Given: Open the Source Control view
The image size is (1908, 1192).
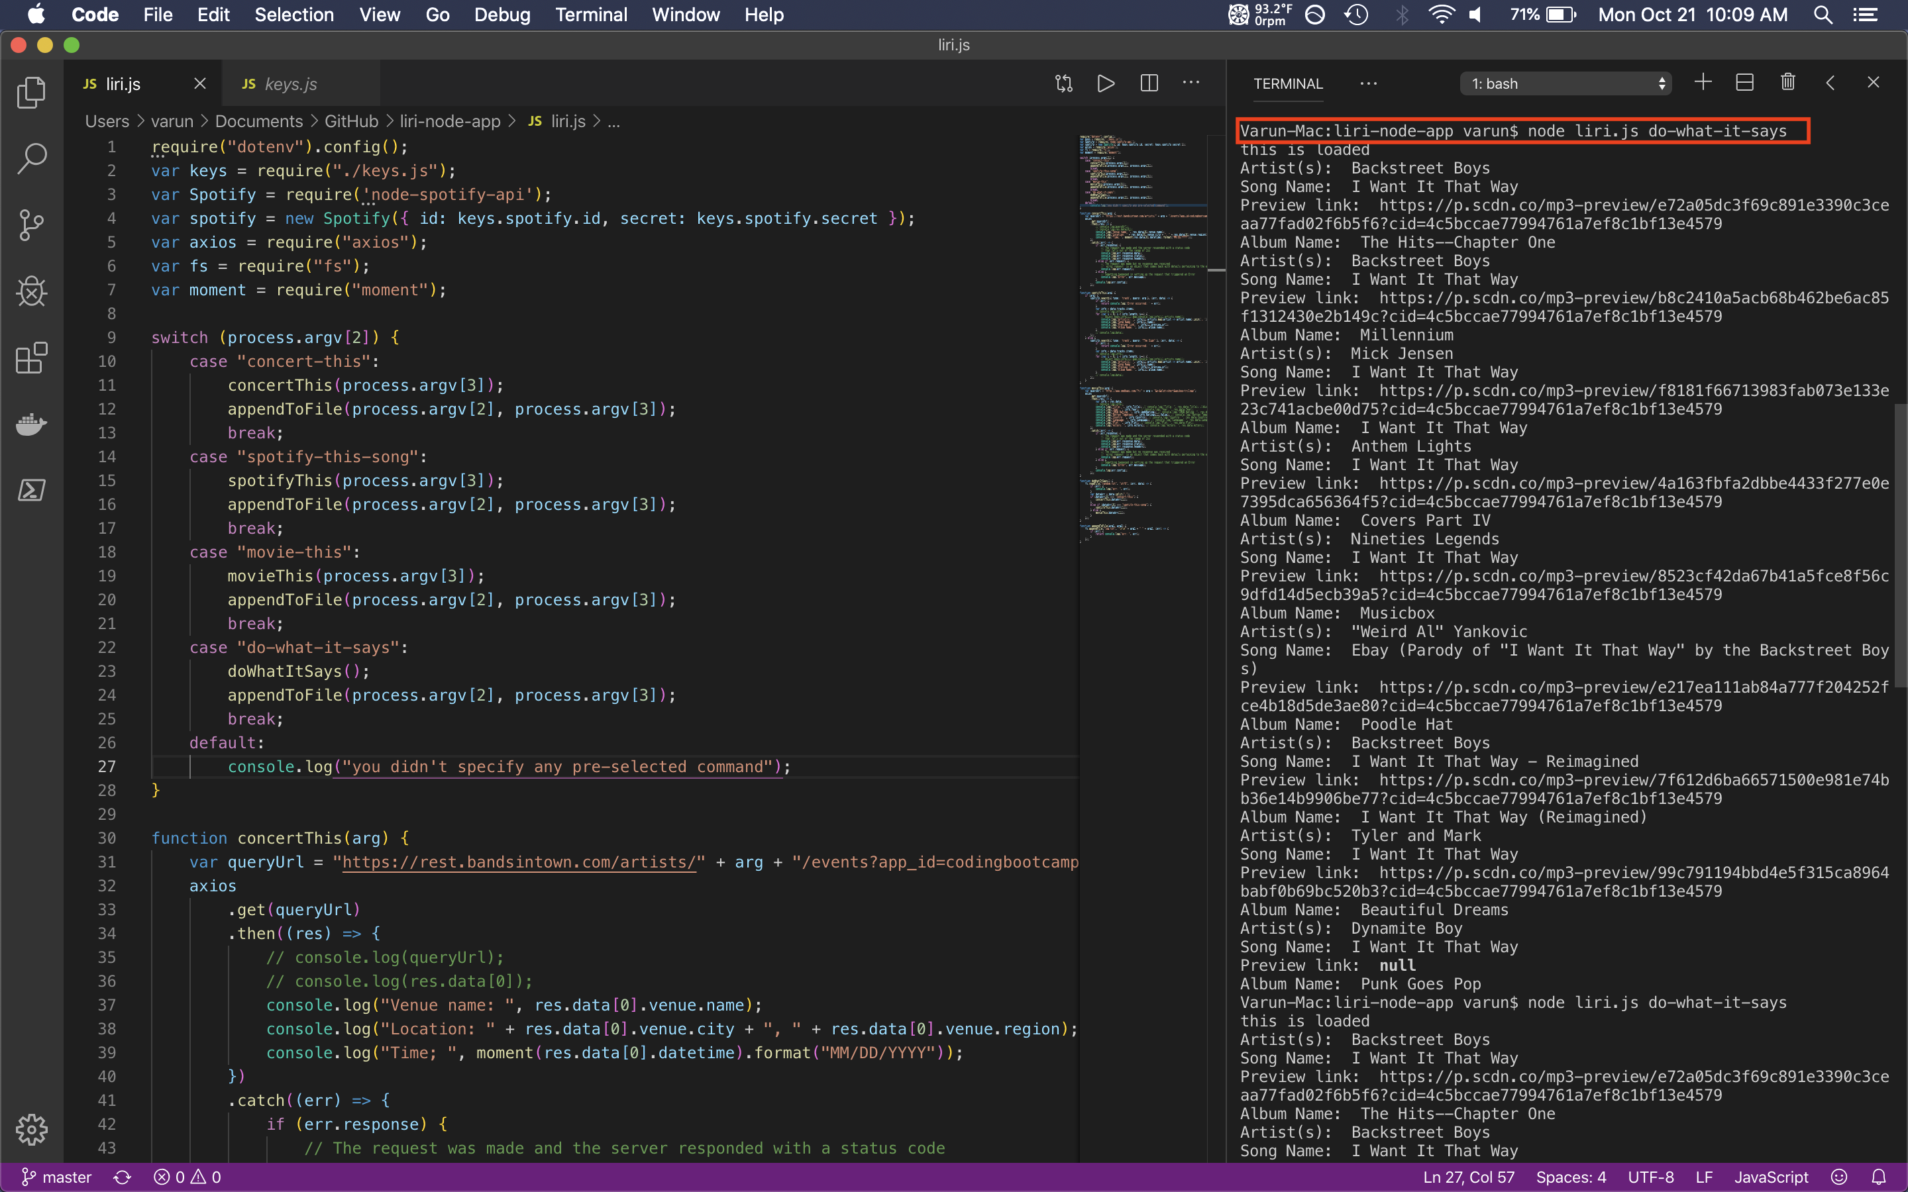Looking at the screenshot, I should point(32,225).
